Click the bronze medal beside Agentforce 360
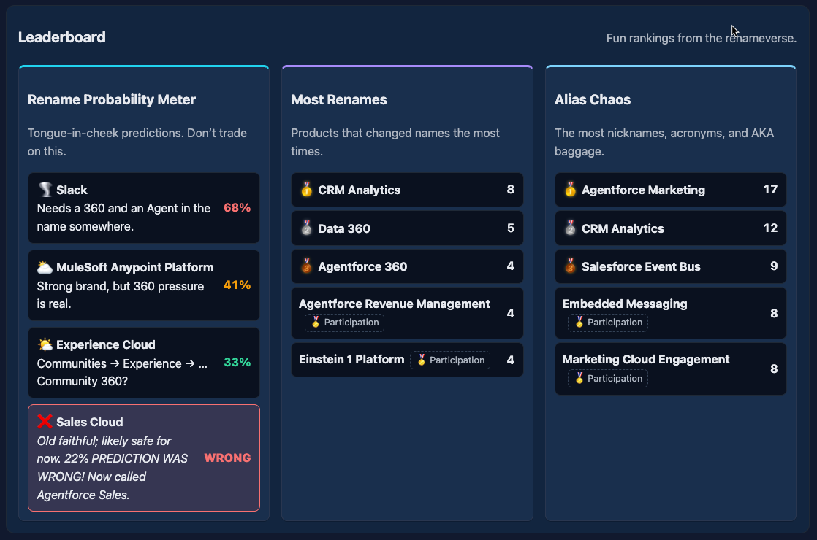The height and width of the screenshot is (540, 817). click(x=307, y=266)
